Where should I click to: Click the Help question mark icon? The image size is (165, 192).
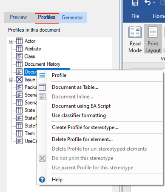42,180
